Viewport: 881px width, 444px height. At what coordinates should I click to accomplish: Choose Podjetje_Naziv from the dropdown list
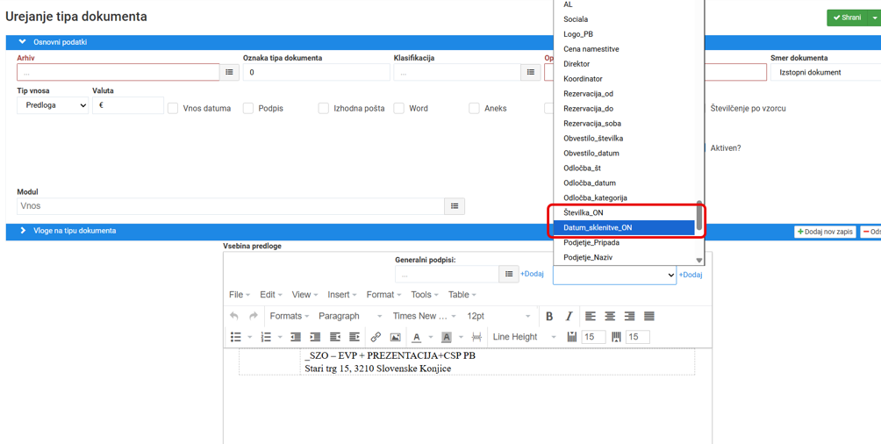coord(624,257)
